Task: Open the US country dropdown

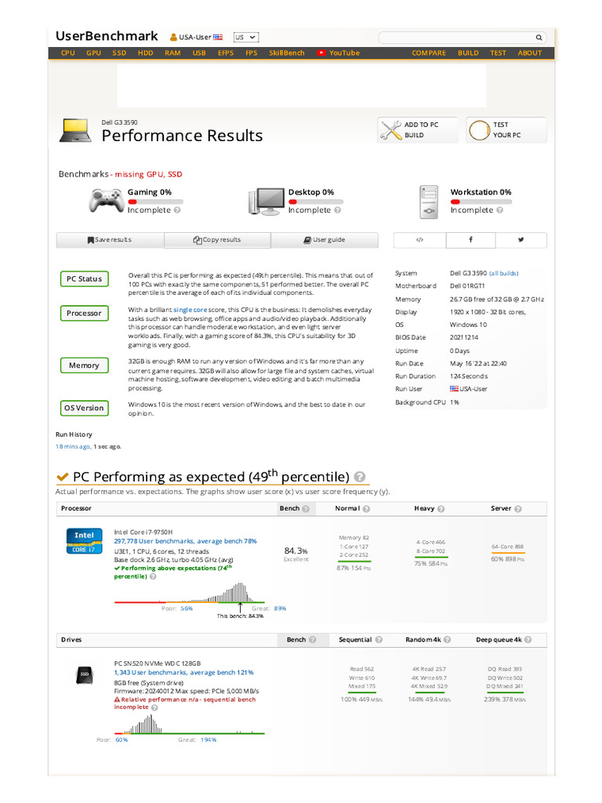Action: click(246, 38)
